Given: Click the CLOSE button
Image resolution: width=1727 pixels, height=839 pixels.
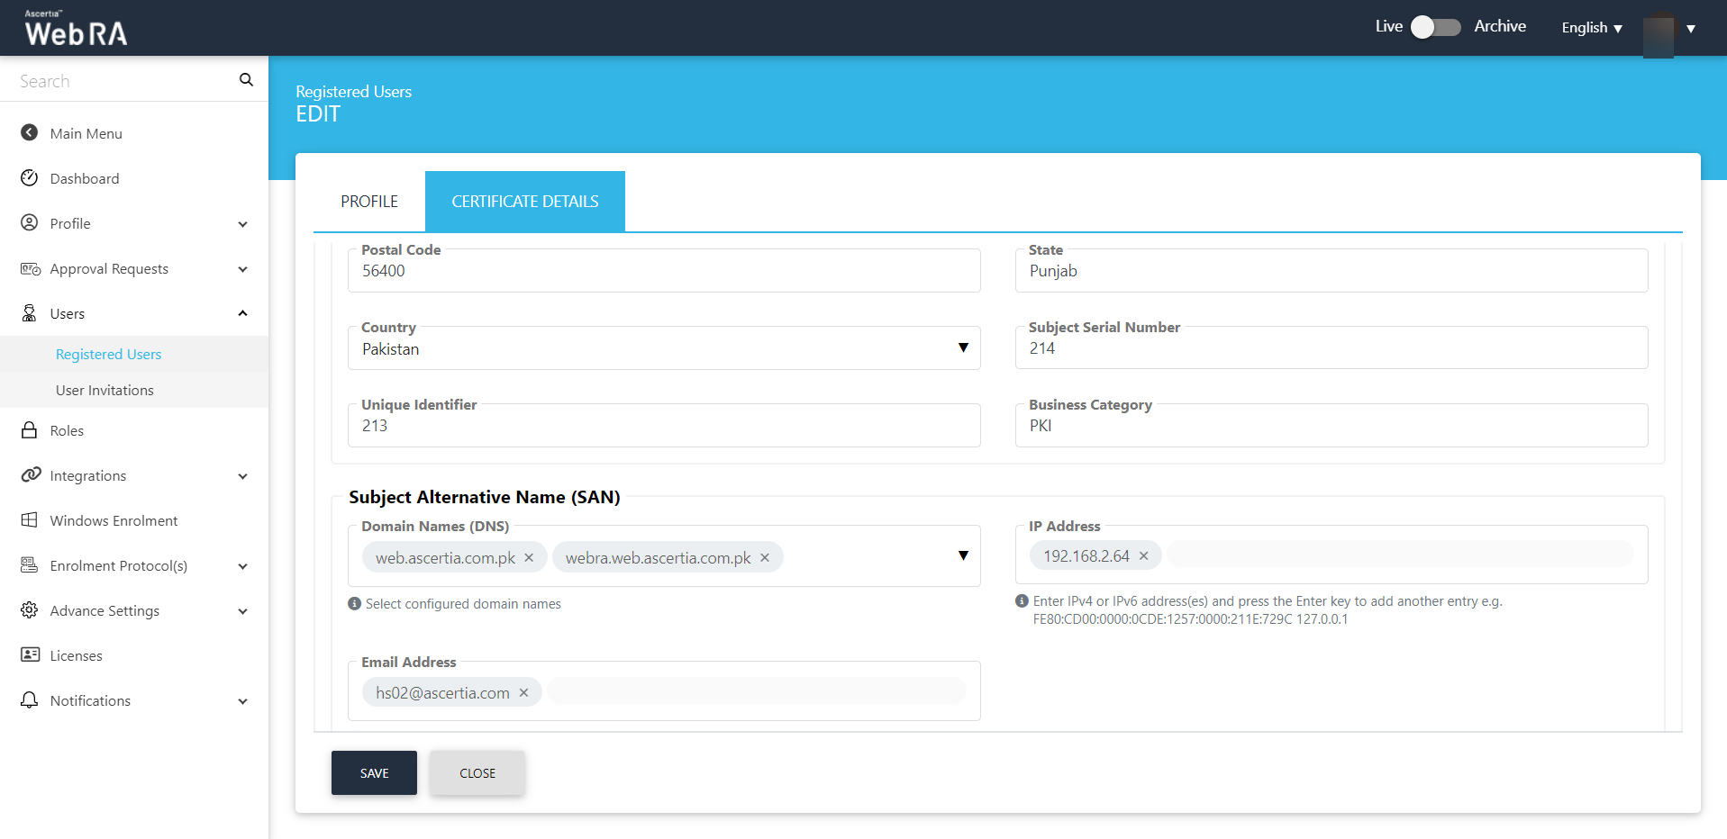Looking at the screenshot, I should [477, 773].
